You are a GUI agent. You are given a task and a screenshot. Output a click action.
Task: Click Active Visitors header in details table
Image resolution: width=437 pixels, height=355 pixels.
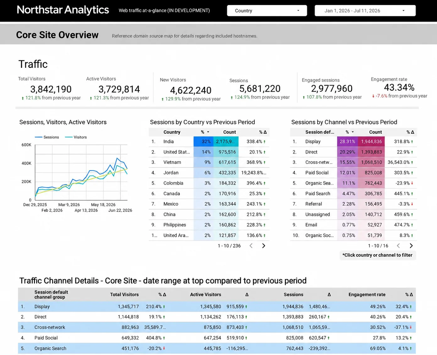click(205, 294)
